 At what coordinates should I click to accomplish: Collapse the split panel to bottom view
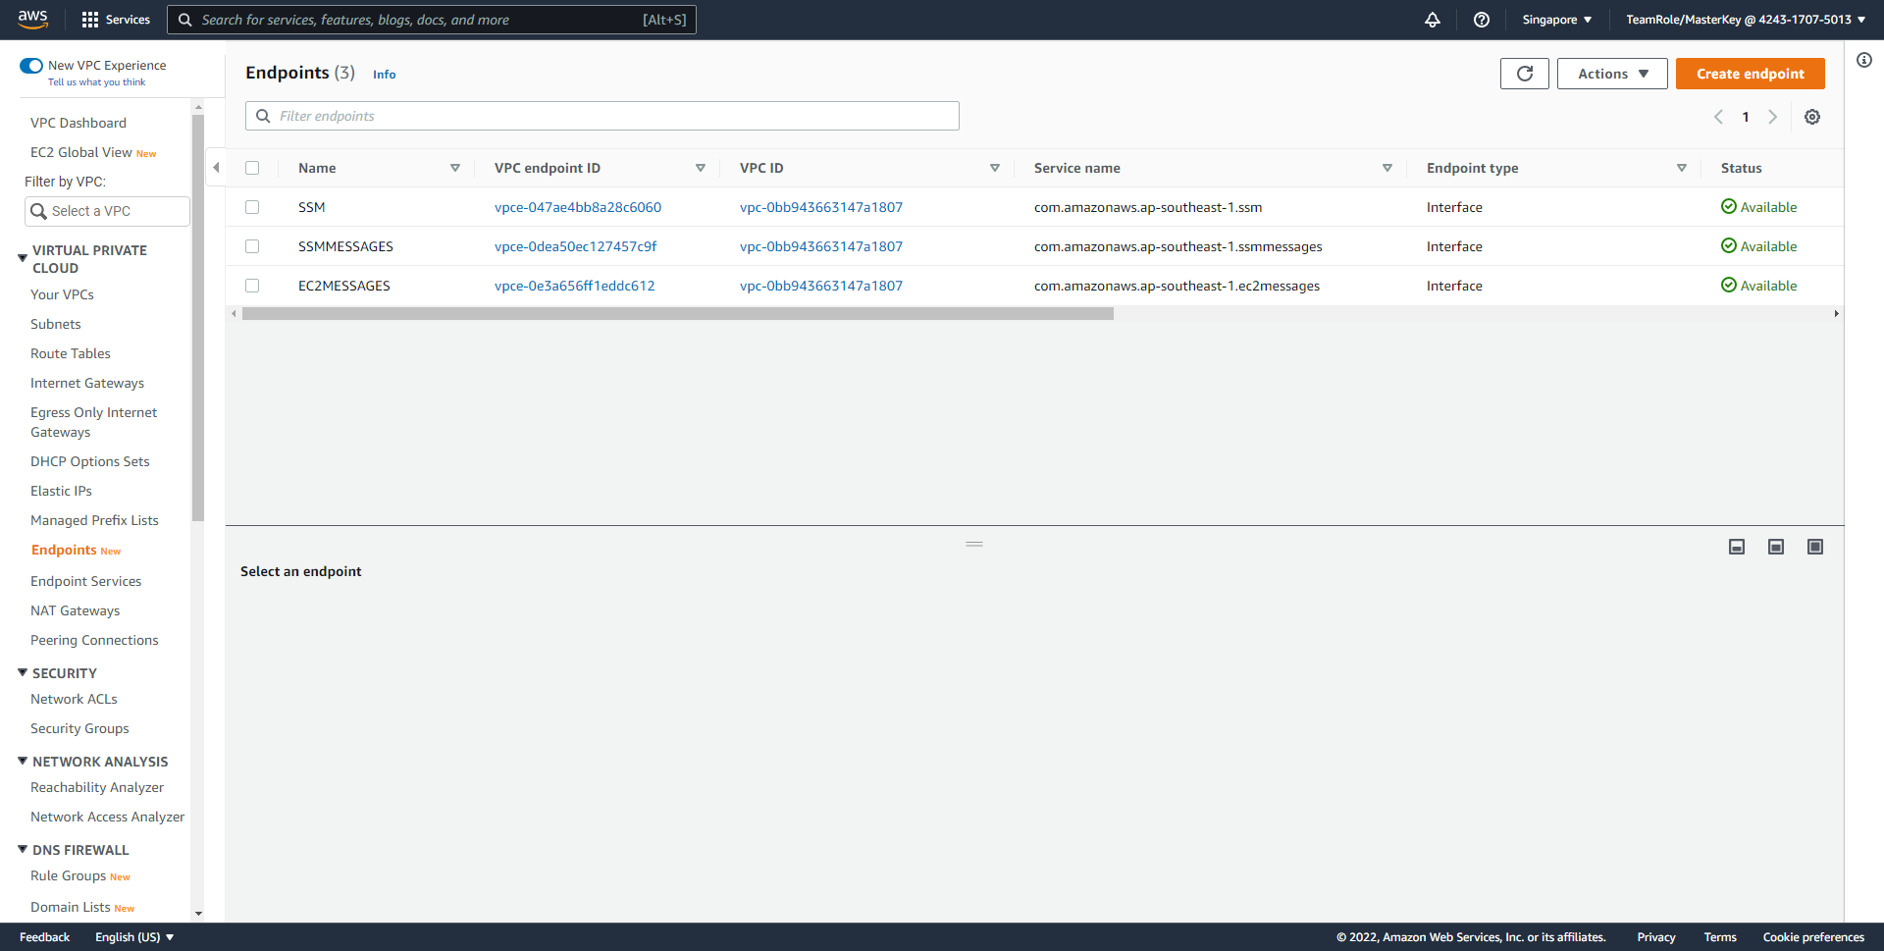(x=1737, y=547)
